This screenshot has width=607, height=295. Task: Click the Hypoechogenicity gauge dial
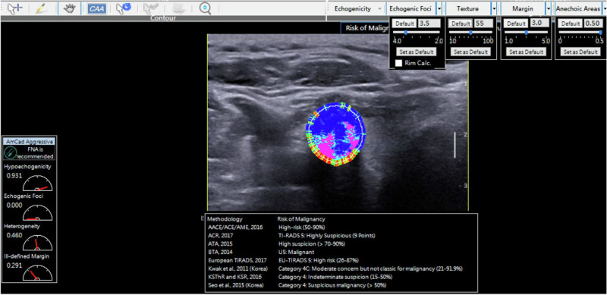click(37, 184)
